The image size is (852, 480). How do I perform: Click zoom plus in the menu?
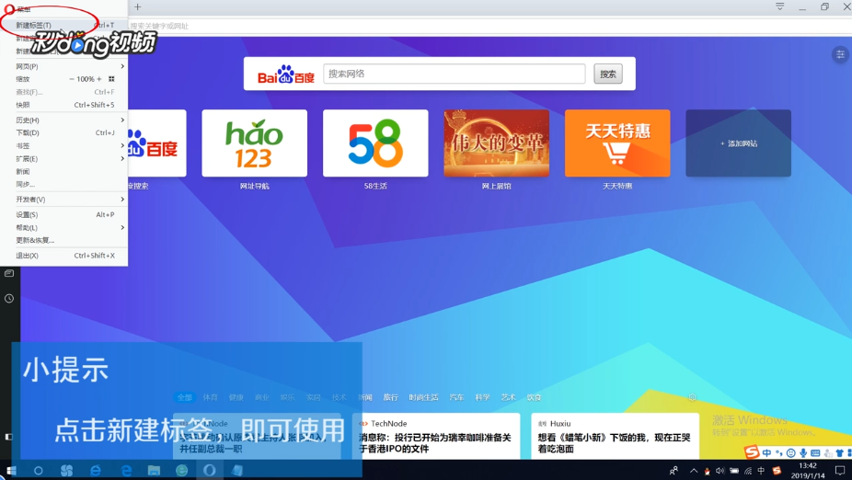tap(98, 79)
